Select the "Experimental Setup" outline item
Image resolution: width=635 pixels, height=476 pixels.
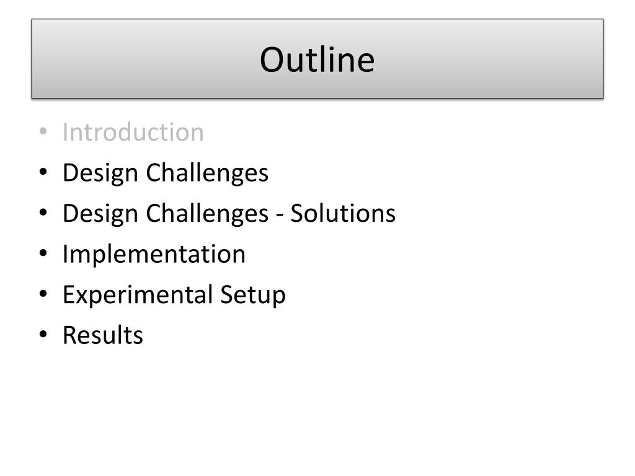(x=174, y=296)
